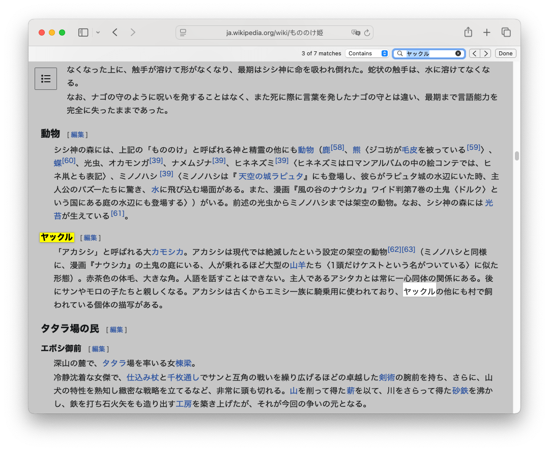Open the 蝶 link
This screenshot has width=549, height=451.
click(x=58, y=163)
